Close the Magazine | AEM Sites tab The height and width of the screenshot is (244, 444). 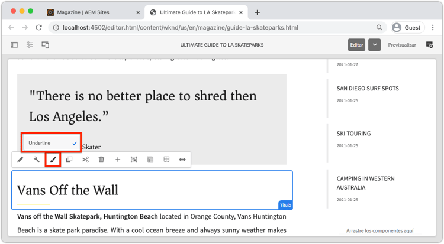(x=138, y=12)
